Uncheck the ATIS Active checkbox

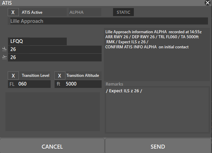(x=13, y=12)
